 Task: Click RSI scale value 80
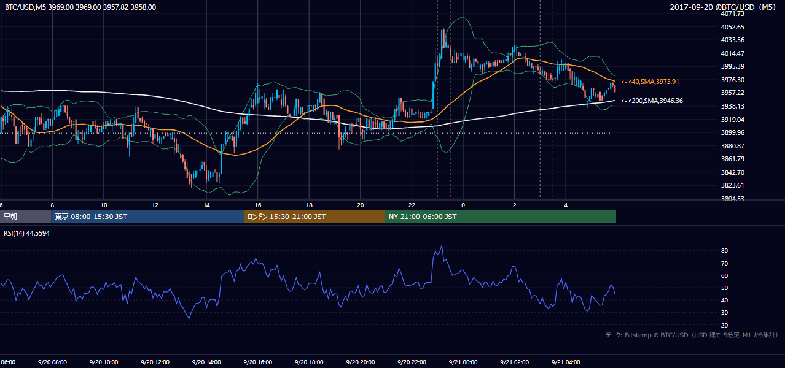tap(725, 251)
